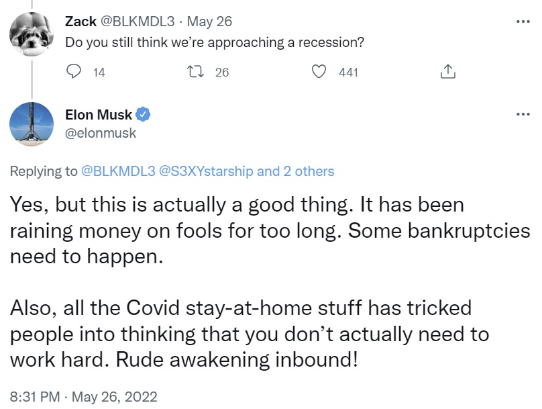This screenshot has height=409, width=542.
Task: Click the like count 441
Action: [x=348, y=73]
